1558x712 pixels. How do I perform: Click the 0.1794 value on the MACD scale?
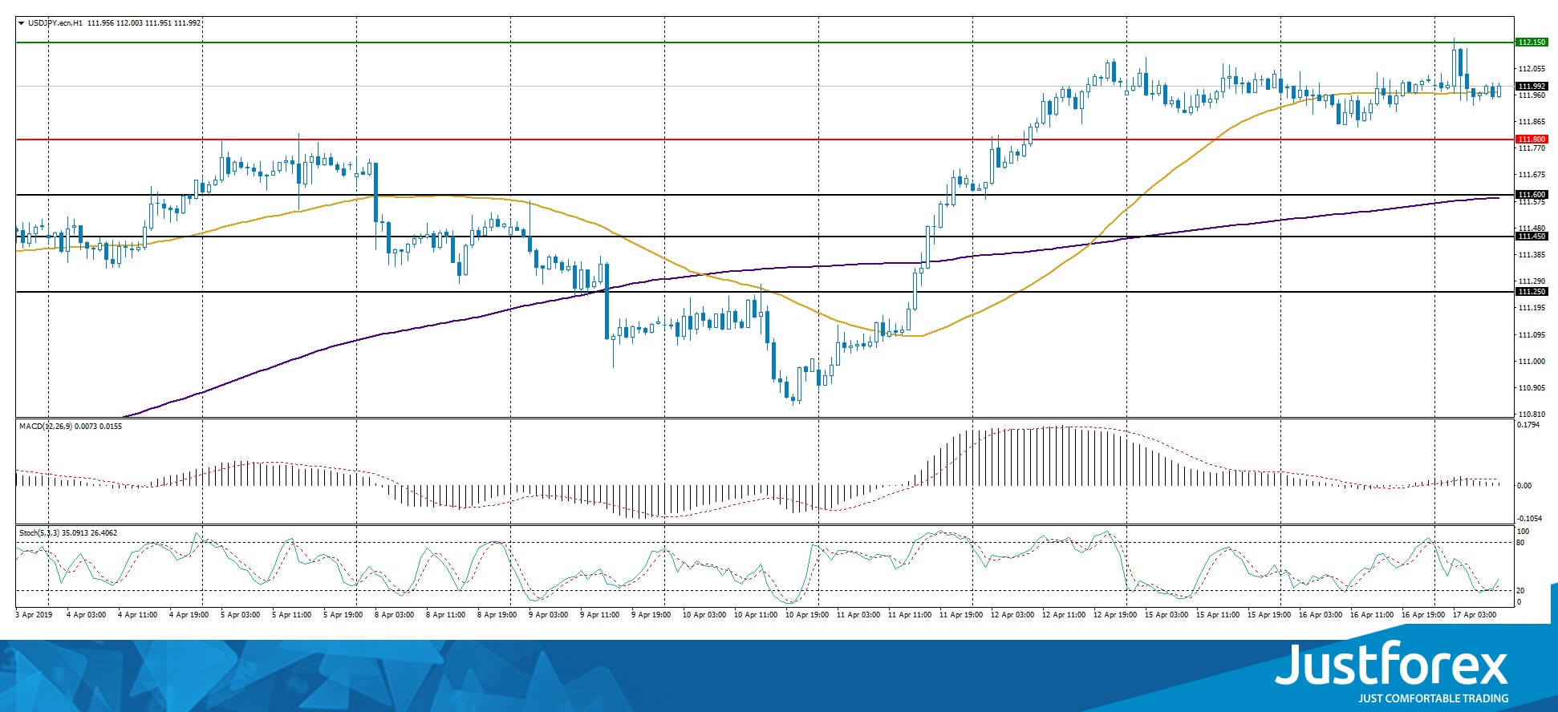(1528, 426)
